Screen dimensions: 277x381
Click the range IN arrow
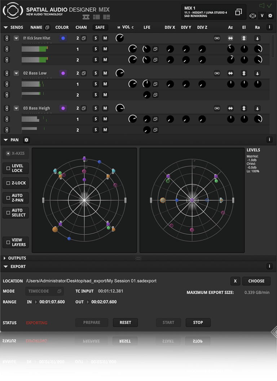pyautogui.click(x=36, y=302)
